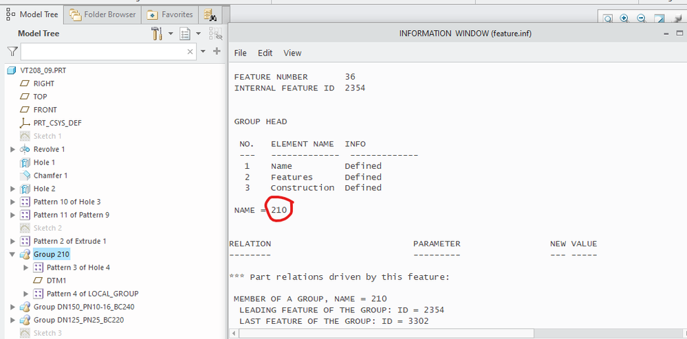Screen dimensions: 687x339
Task: Click the Information Window horizontal scrollbar thumb
Action: tap(388, 334)
